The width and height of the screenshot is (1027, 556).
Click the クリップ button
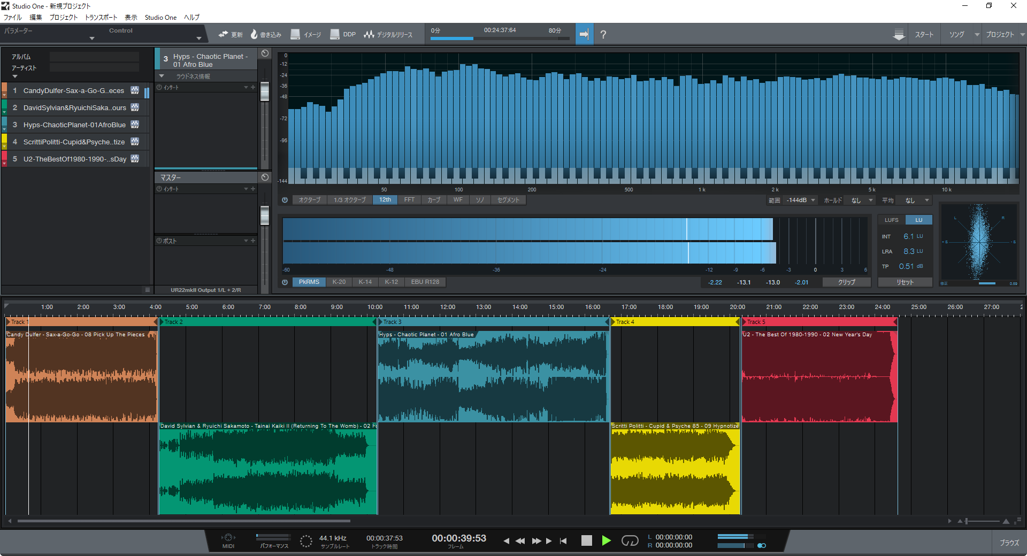[847, 282]
